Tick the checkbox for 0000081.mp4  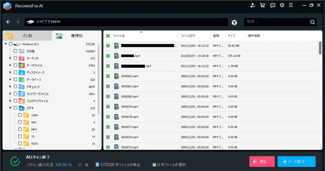(x=108, y=86)
